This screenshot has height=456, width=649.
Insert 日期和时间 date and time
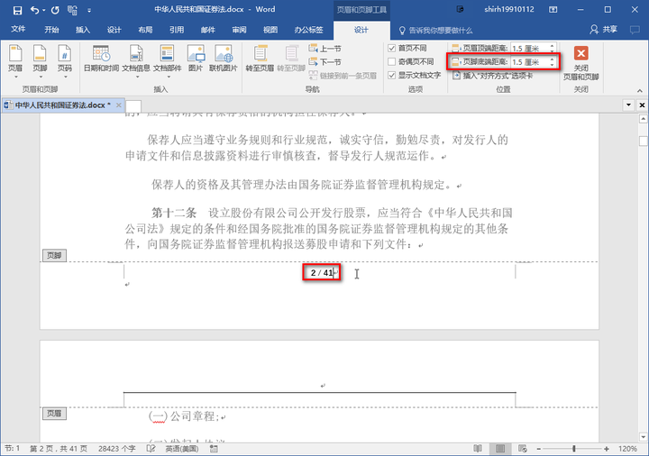101,59
